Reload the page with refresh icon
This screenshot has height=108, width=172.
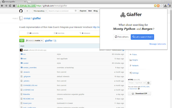pos(10,6)
